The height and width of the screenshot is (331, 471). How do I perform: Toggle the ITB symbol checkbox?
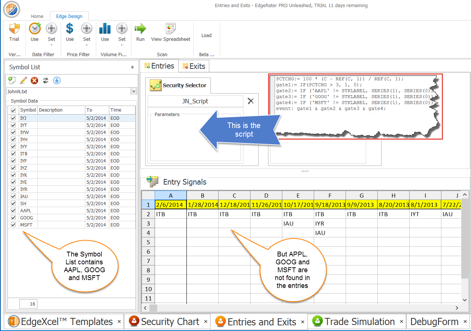point(13,154)
